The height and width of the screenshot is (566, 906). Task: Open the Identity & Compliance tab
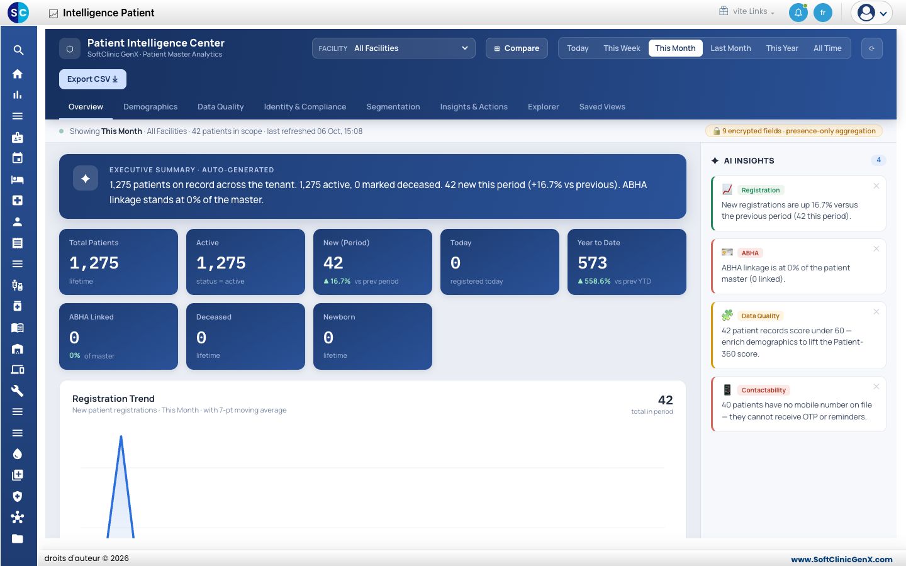click(x=305, y=107)
